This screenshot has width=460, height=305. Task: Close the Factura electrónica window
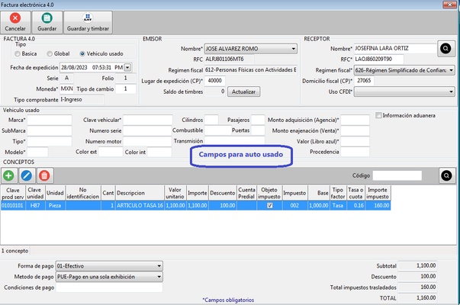click(x=449, y=4)
